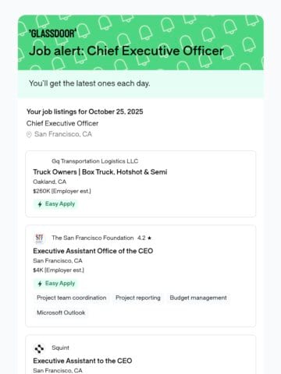Image resolution: width=281 pixels, height=374 pixels.
Task: Click the San Francisco Foundation logo
Action: coord(39,238)
